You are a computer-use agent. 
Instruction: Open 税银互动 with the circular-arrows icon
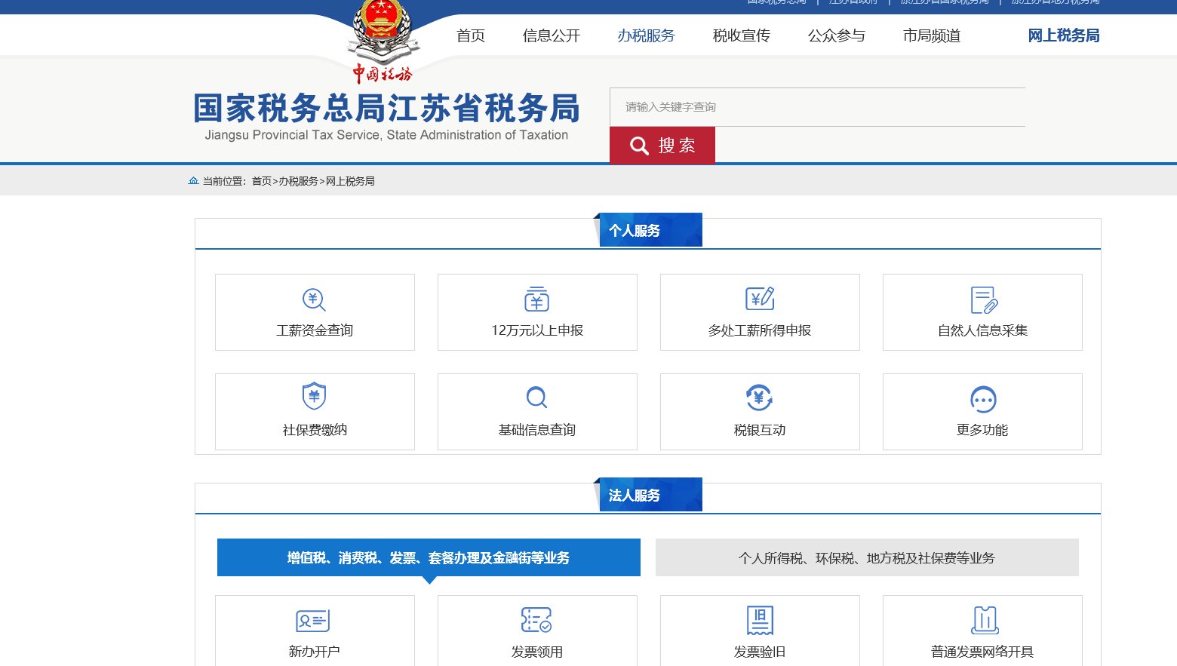[759, 397]
